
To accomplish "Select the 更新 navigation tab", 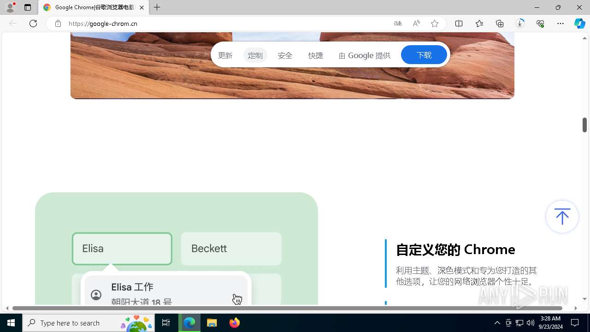I will (x=225, y=55).
